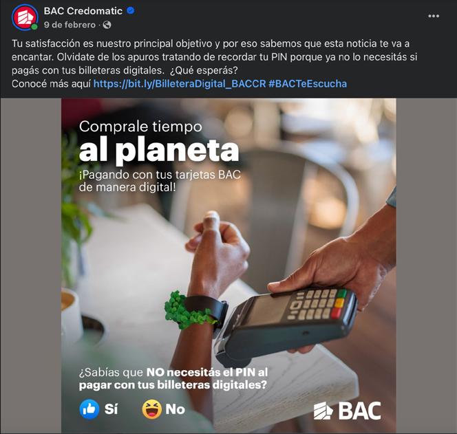Click the green online status dot
Viewport: 457px width, 434px height.
pyautogui.click(x=34, y=27)
